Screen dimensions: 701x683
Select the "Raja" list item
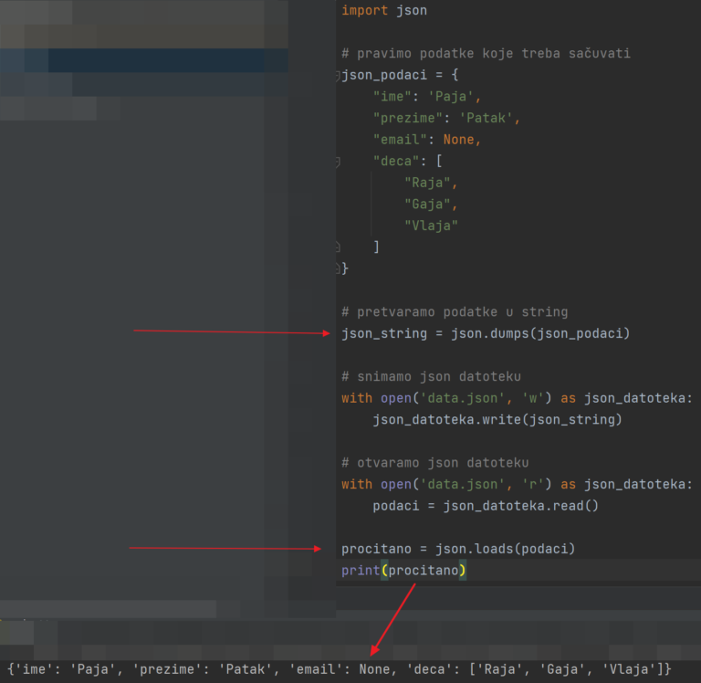(431, 183)
